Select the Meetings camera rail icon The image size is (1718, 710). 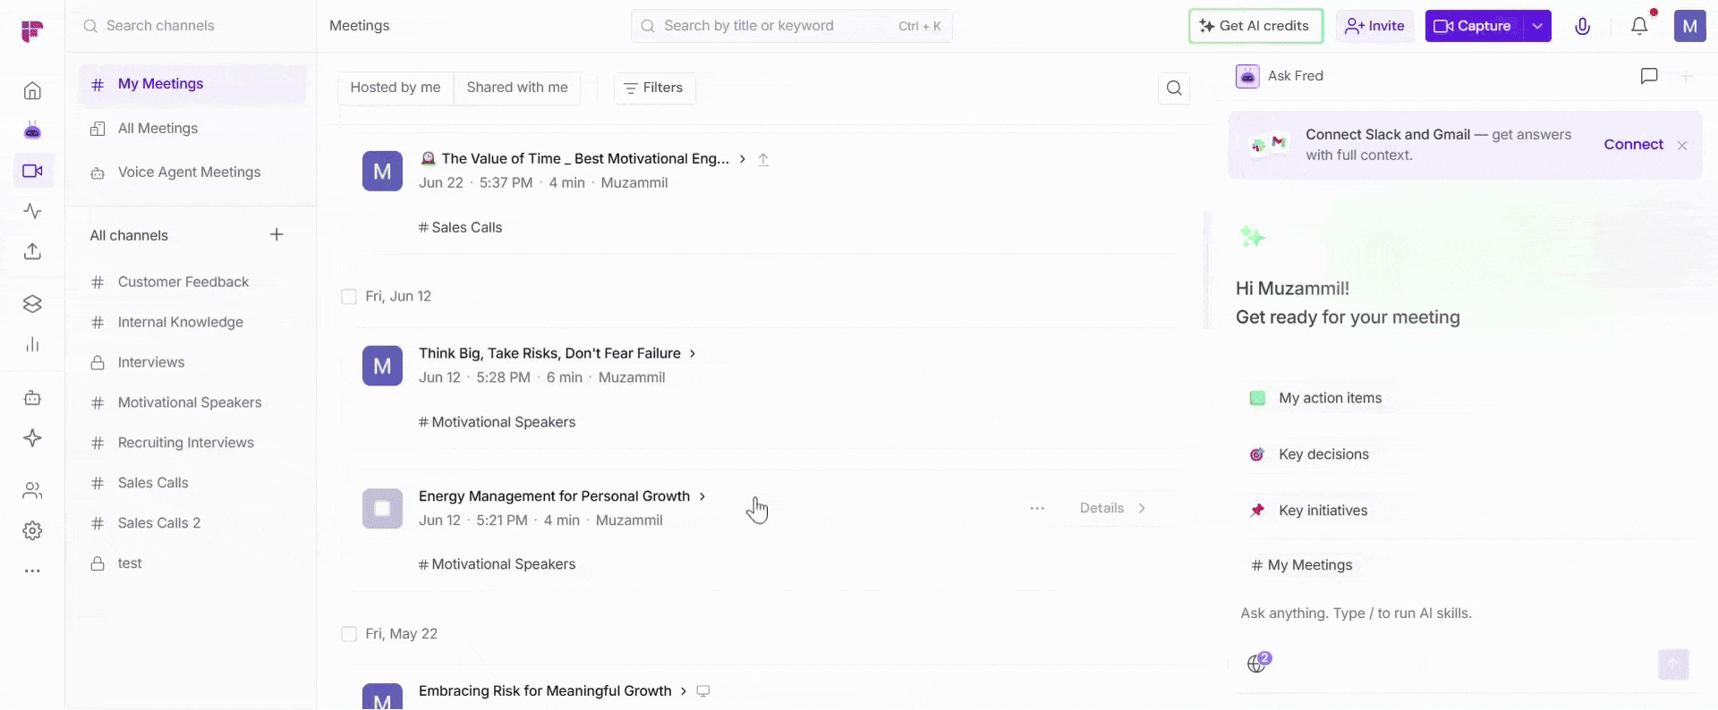(32, 171)
